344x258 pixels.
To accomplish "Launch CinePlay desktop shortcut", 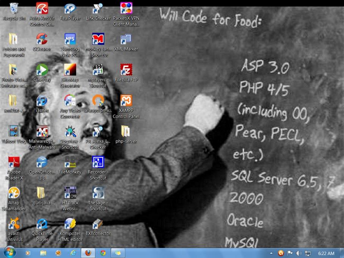I will pos(42,70).
